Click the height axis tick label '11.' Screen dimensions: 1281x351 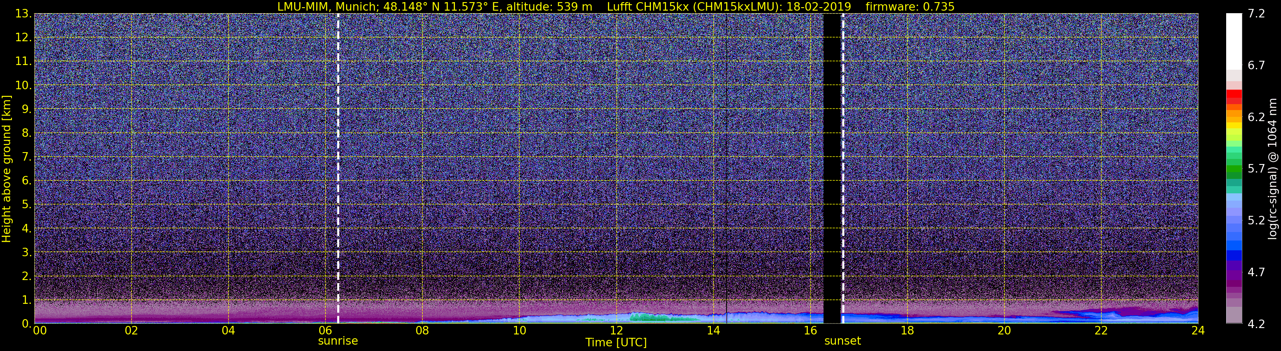pos(23,61)
